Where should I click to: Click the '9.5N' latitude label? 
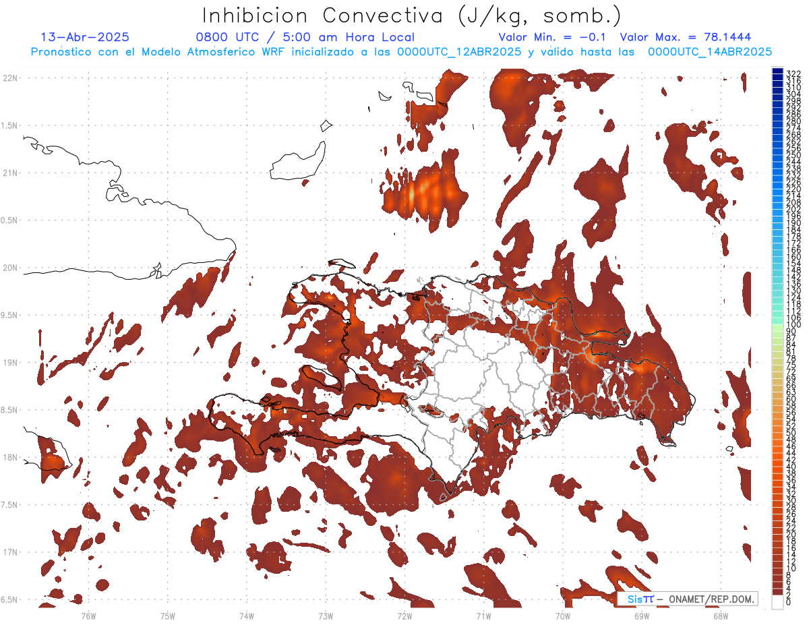(9, 315)
